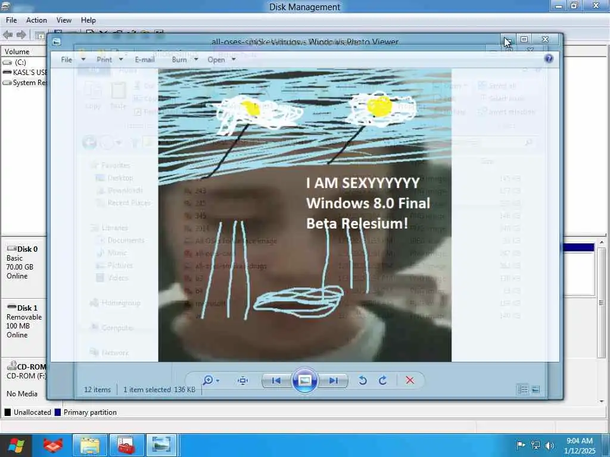This screenshot has height=457, width=610.
Task: Click the volume speaker tray icon
Action: click(549, 445)
